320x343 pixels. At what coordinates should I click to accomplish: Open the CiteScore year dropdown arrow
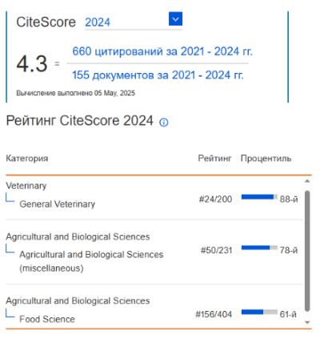[175, 18]
